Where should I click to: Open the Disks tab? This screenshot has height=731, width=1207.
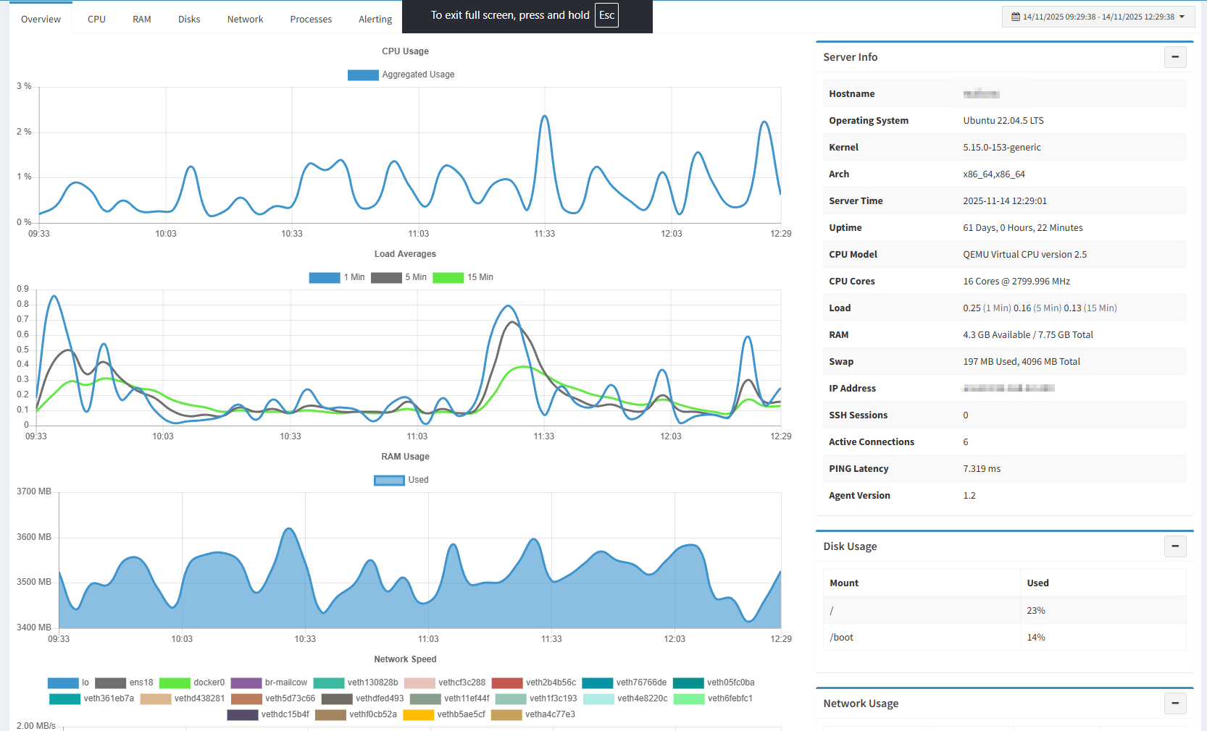click(x=188, y=19)
